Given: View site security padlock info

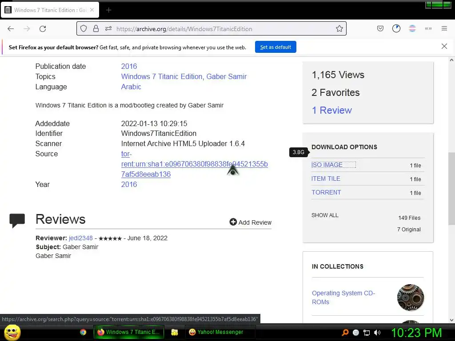Looking at the screenshot, I should 96,29.
